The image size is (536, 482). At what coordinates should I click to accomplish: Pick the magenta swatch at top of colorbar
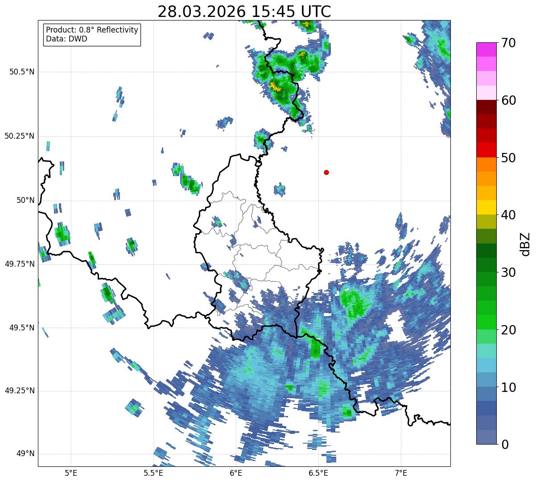pos(486,49)
